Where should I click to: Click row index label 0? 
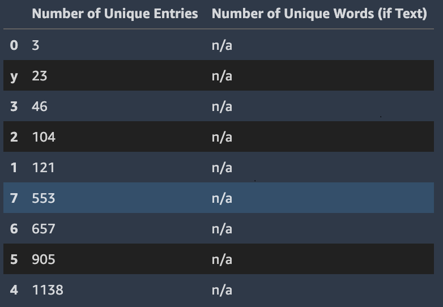tap(14, 45)
